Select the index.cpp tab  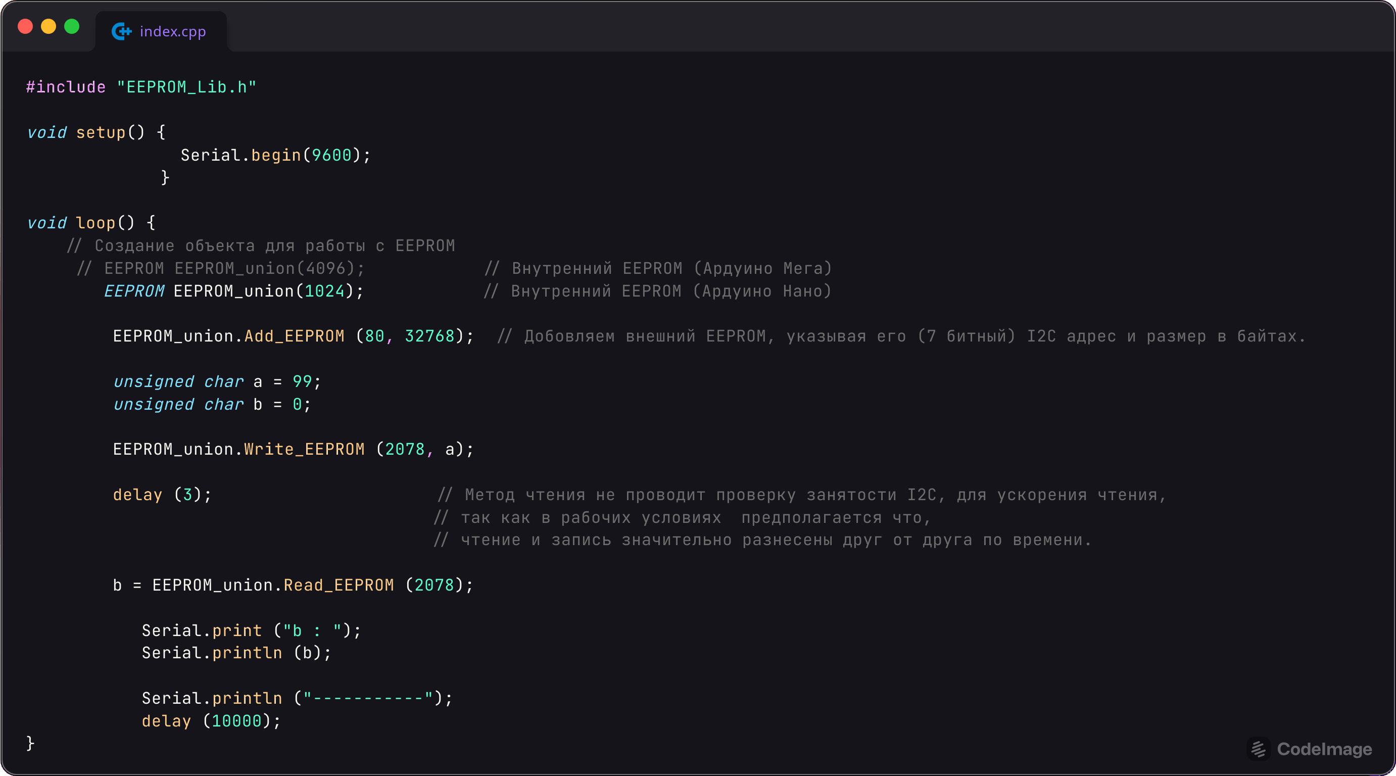click(x=161, y=31)
